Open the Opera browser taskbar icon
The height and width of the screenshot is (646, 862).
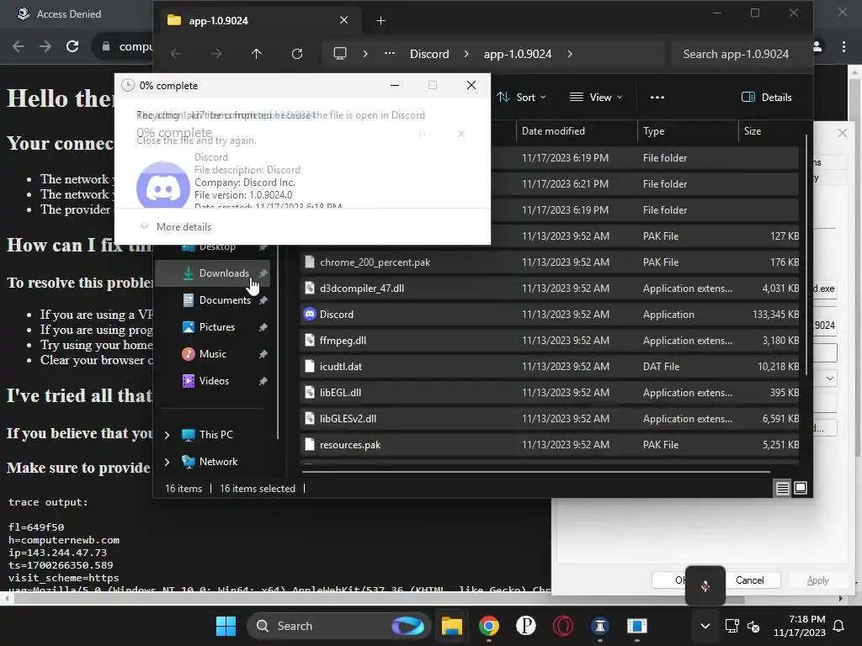pos(563,626)
